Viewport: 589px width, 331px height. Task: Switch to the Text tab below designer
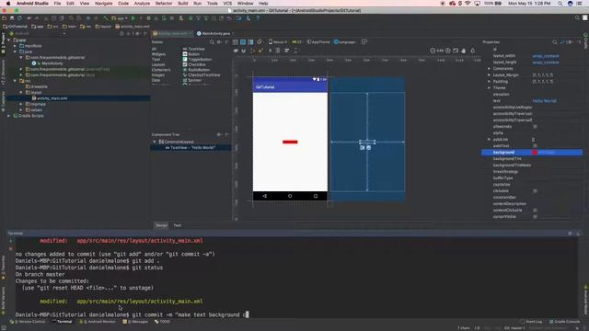pos(178,225)
